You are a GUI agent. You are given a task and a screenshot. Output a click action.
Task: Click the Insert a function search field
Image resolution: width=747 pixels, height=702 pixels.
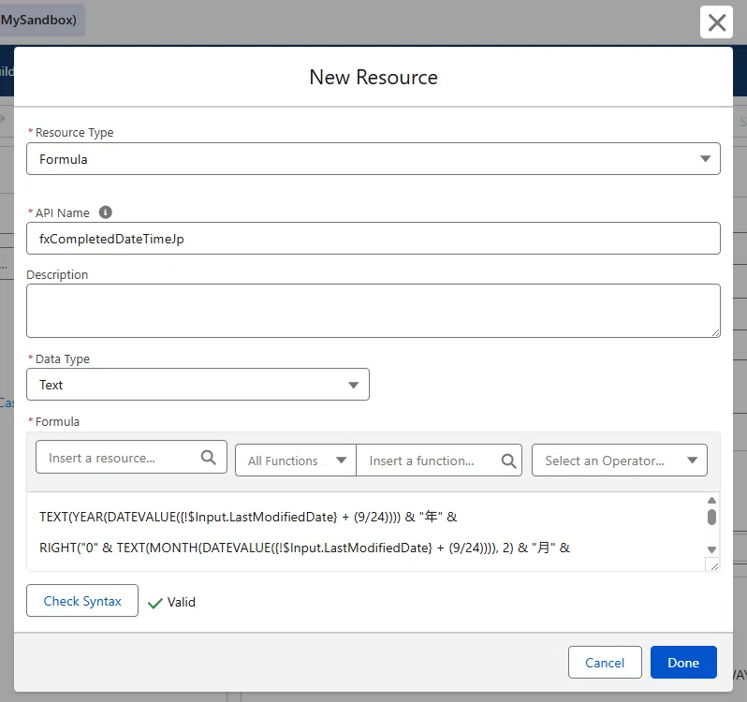[439, 461]
